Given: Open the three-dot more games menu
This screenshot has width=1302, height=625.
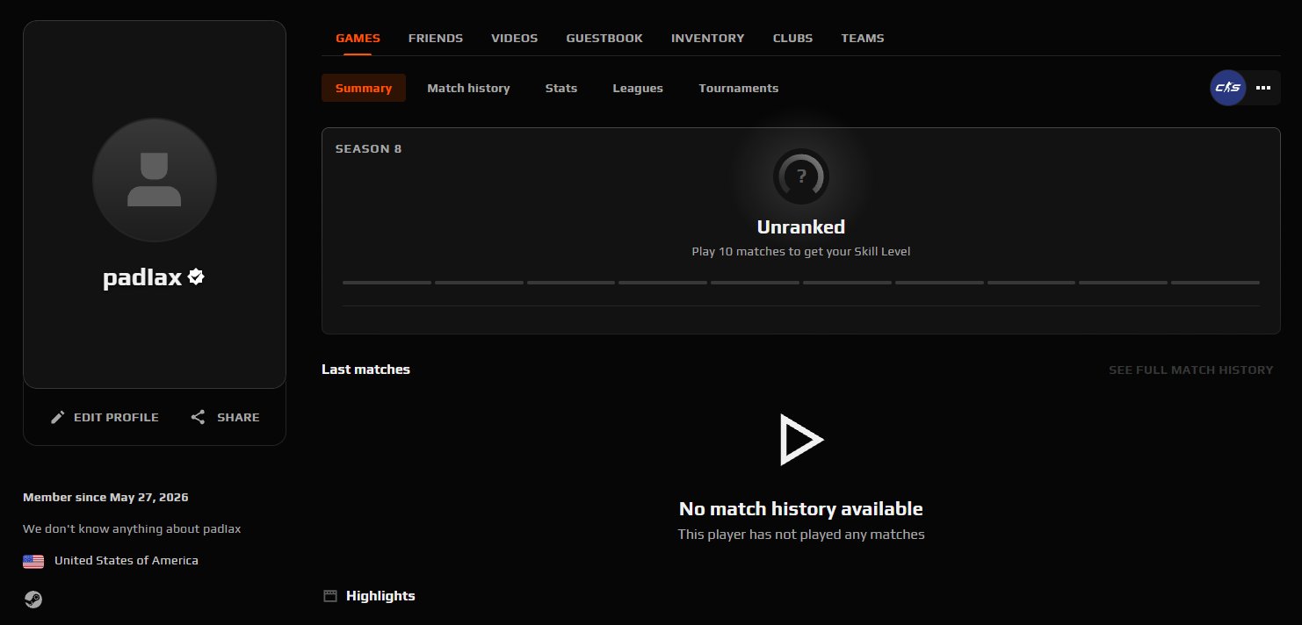Looking at the screenshot, I should (x=1263, y=88).
